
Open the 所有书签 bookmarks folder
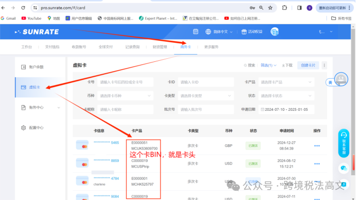pyautogui.click(x=341, y=19)
